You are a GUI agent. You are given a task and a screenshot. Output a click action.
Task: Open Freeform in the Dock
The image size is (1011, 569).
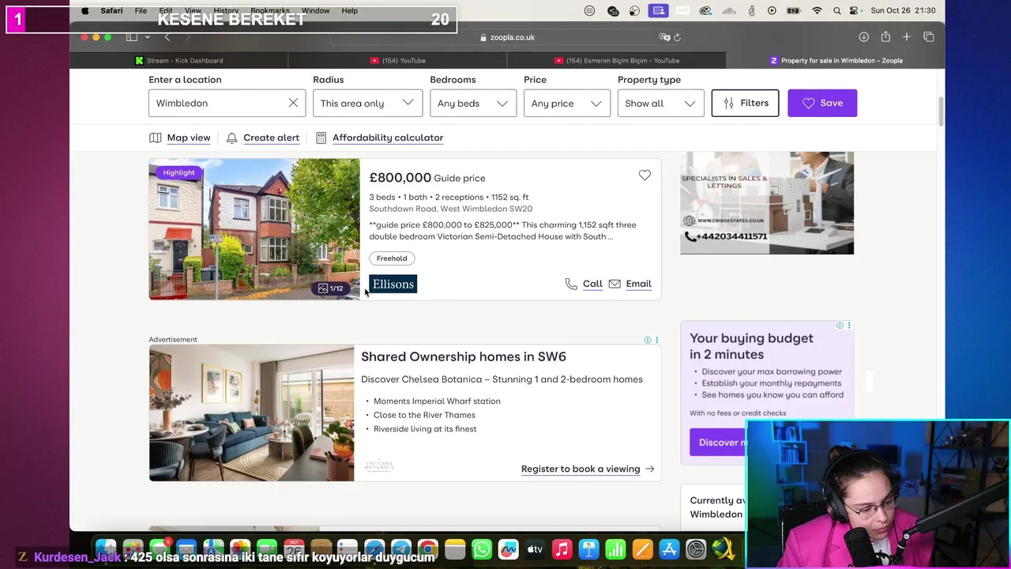[x=508, y=548]
